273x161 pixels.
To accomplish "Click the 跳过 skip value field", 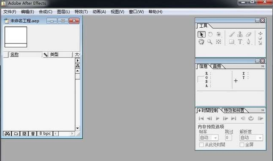I will pos(228,138).
